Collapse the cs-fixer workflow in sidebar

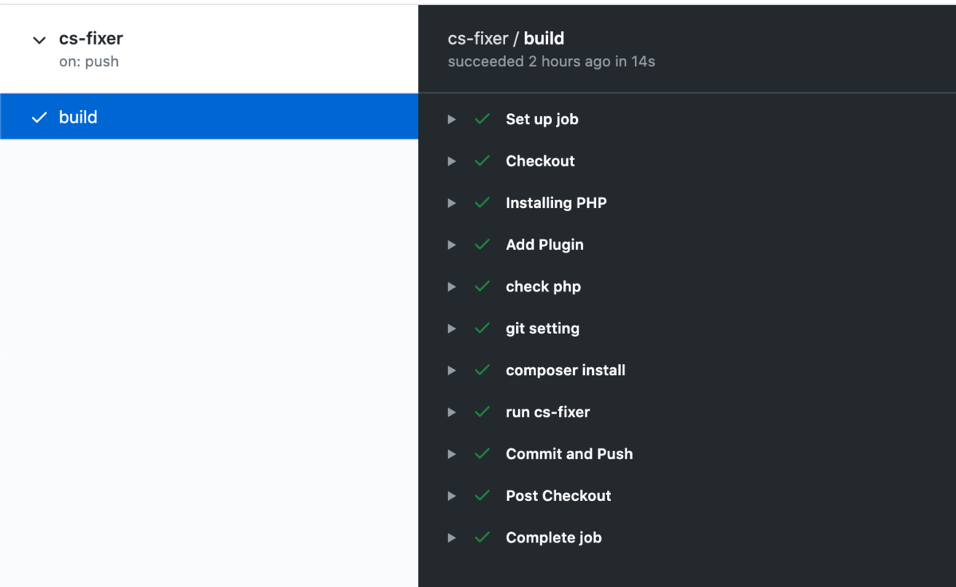[38, 39]
